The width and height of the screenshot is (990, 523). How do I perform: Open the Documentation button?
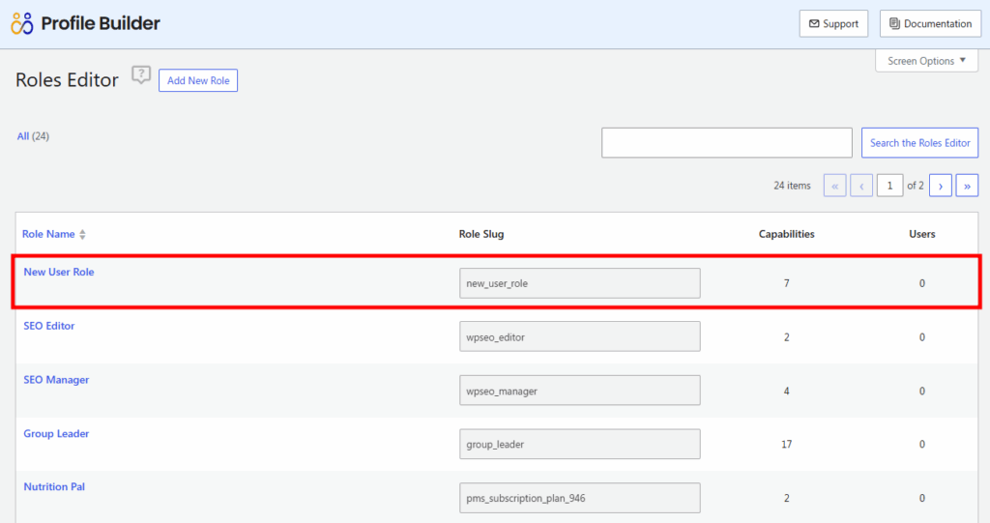pos(930,24)
